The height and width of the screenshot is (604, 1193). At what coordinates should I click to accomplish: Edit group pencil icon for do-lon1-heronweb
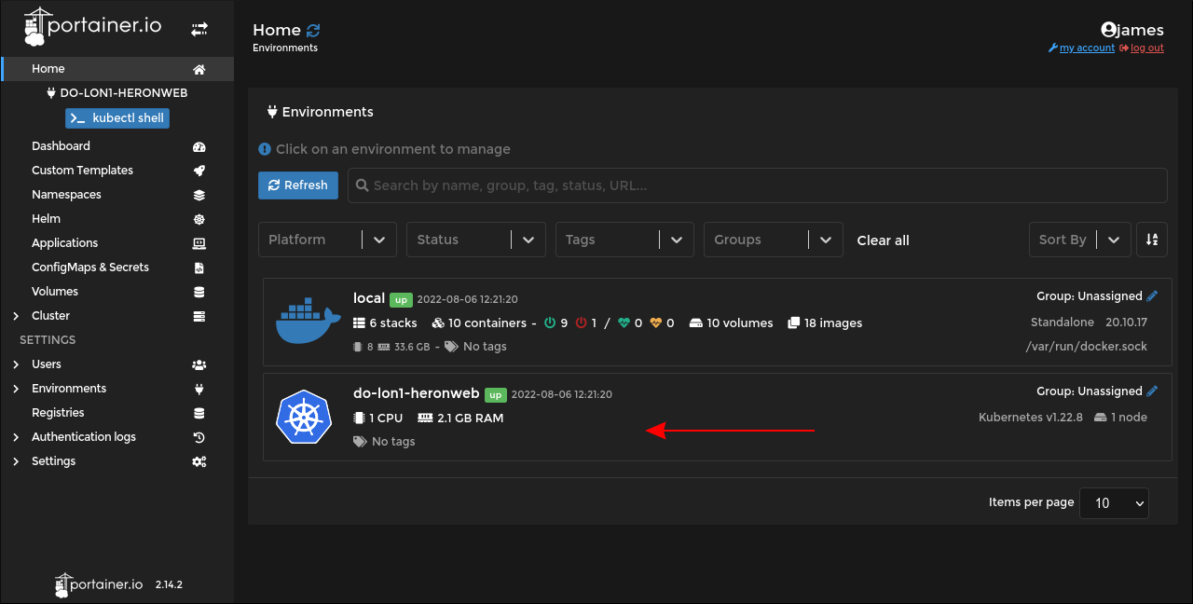coord(1152,391)
